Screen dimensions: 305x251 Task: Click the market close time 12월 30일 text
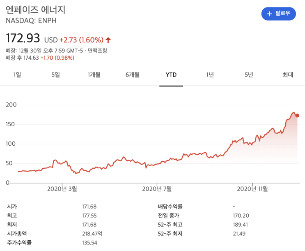tap(30, 51)
